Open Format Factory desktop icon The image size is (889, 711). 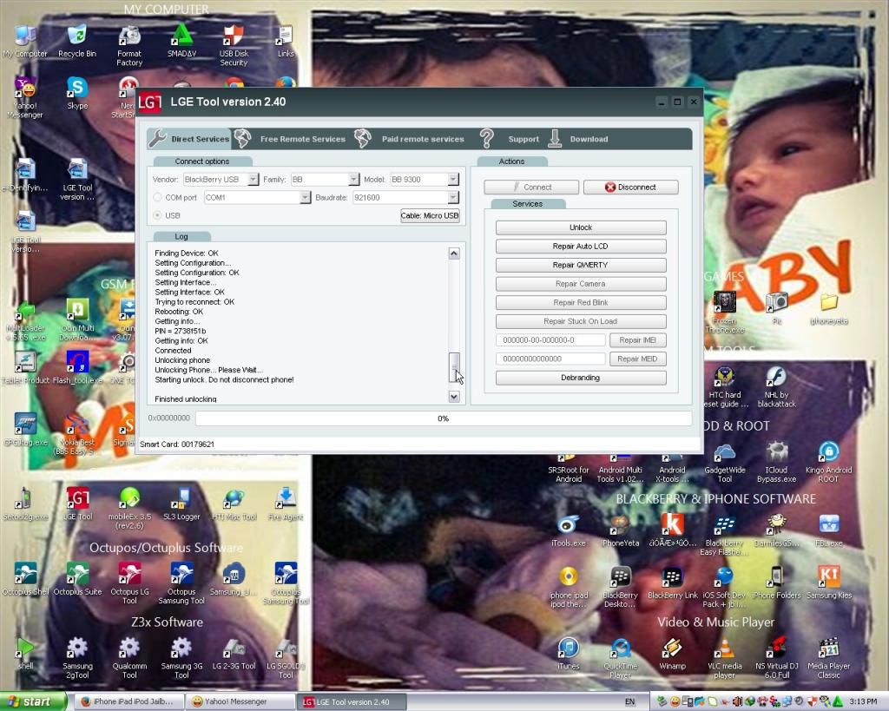tap(129, 45)
